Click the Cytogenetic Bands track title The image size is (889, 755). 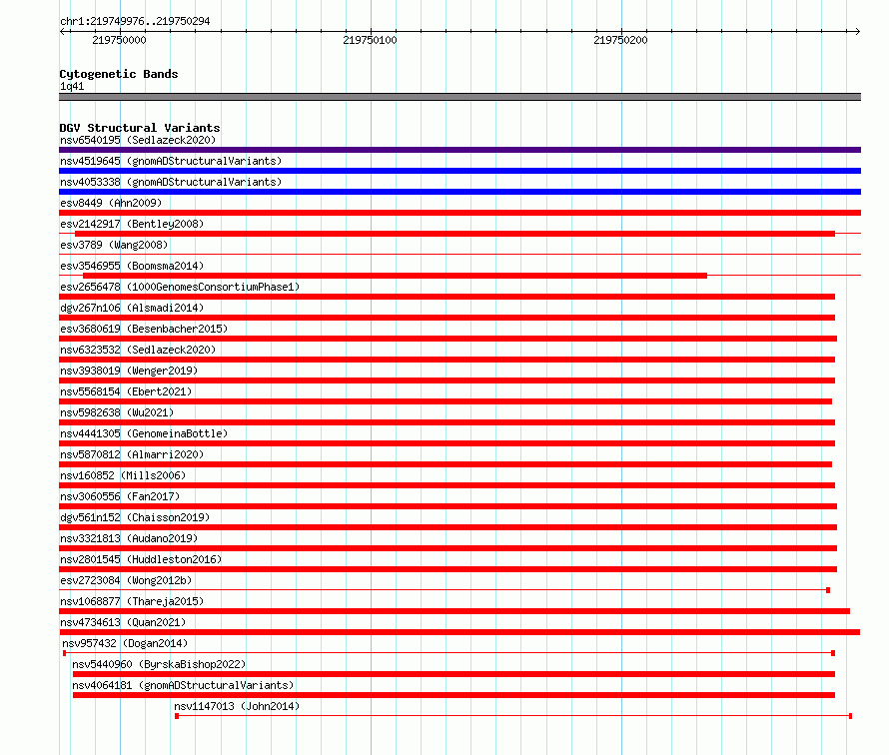click(x=119, y=74)
